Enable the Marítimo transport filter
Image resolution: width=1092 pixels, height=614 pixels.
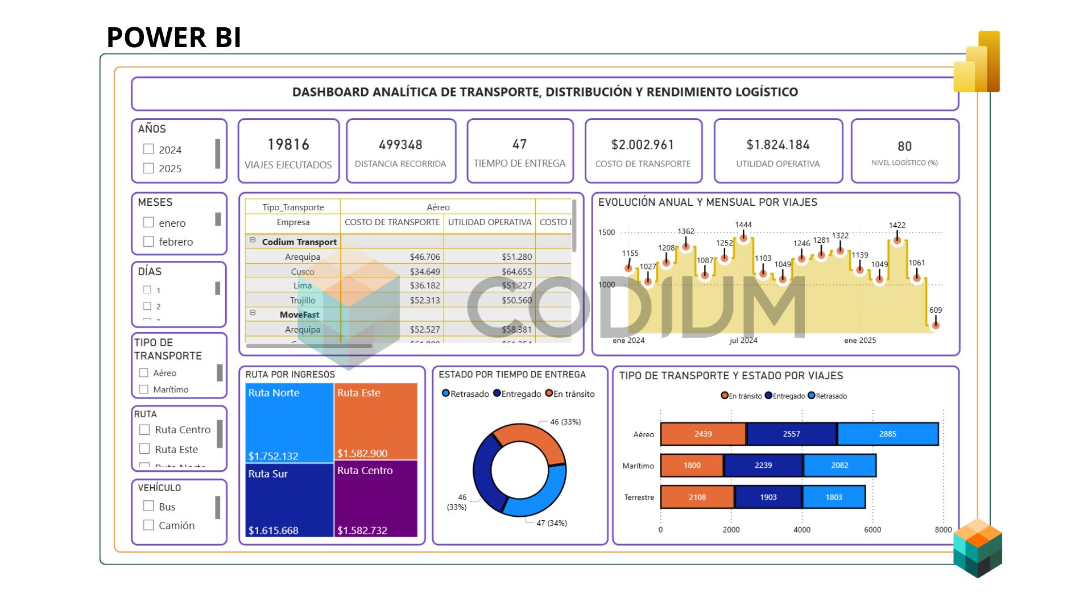coord(144,389)
